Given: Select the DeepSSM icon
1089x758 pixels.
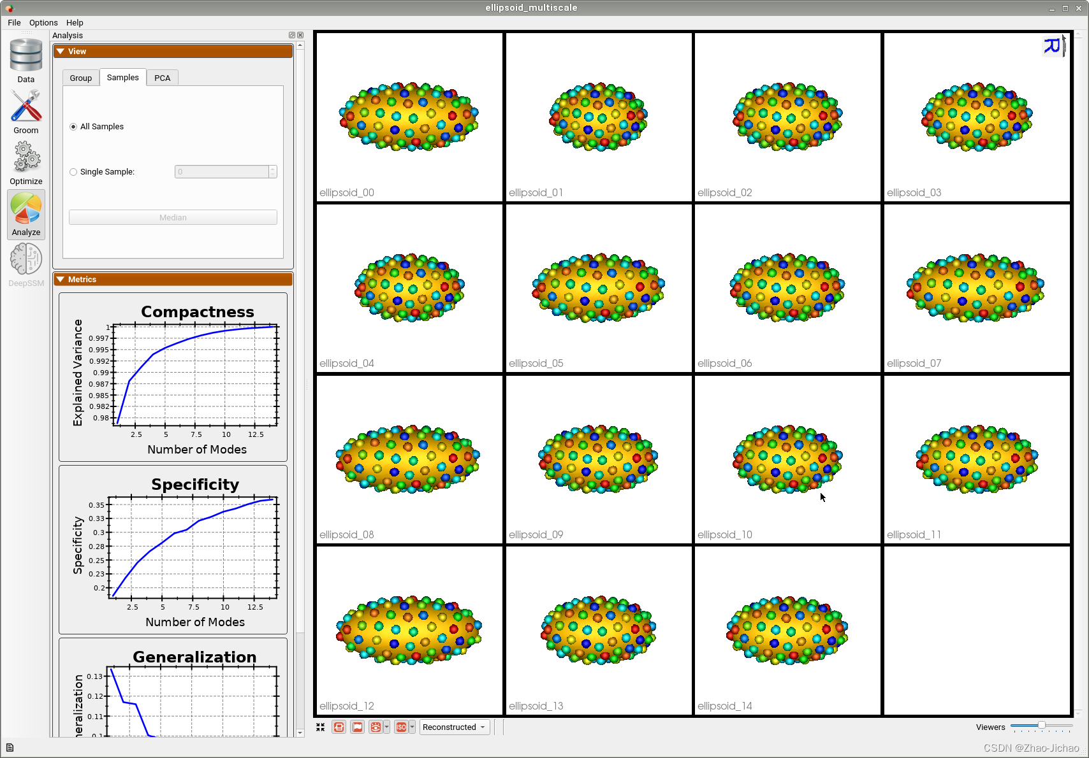Looking at the screenshot, I should tap(26, 259).
